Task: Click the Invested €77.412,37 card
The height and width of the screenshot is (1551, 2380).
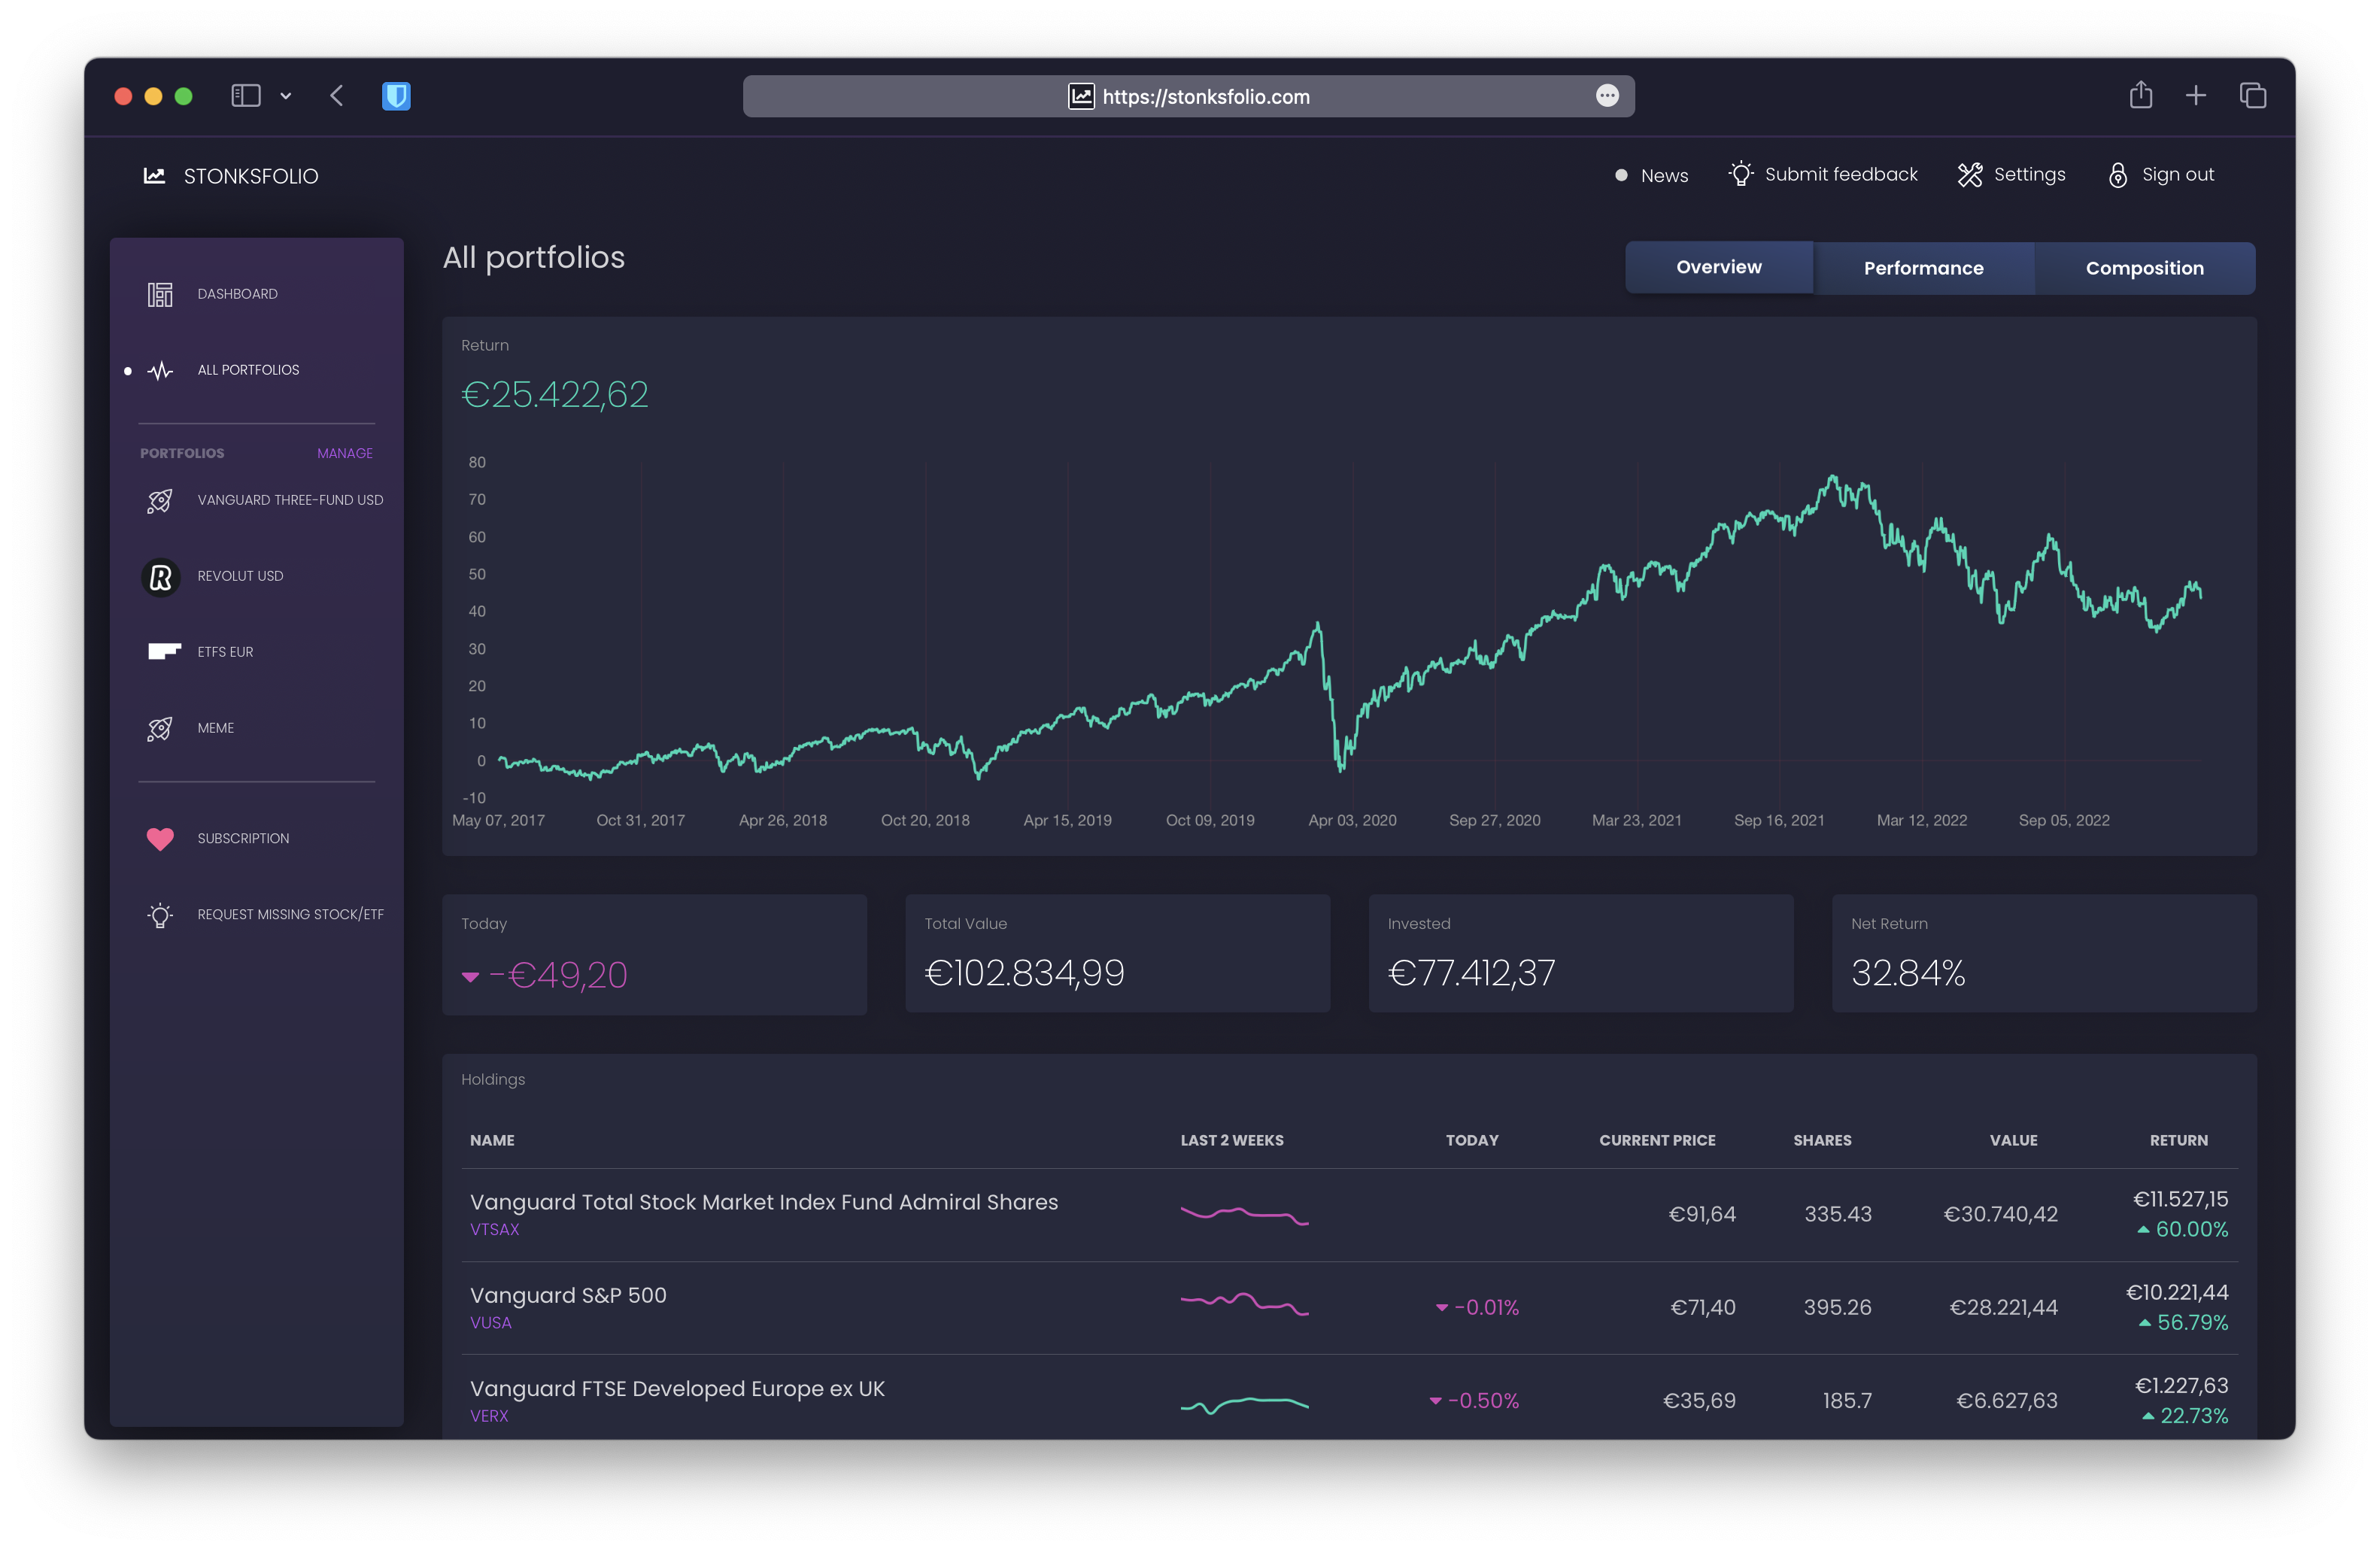Action: click(x=1580, y=954)
